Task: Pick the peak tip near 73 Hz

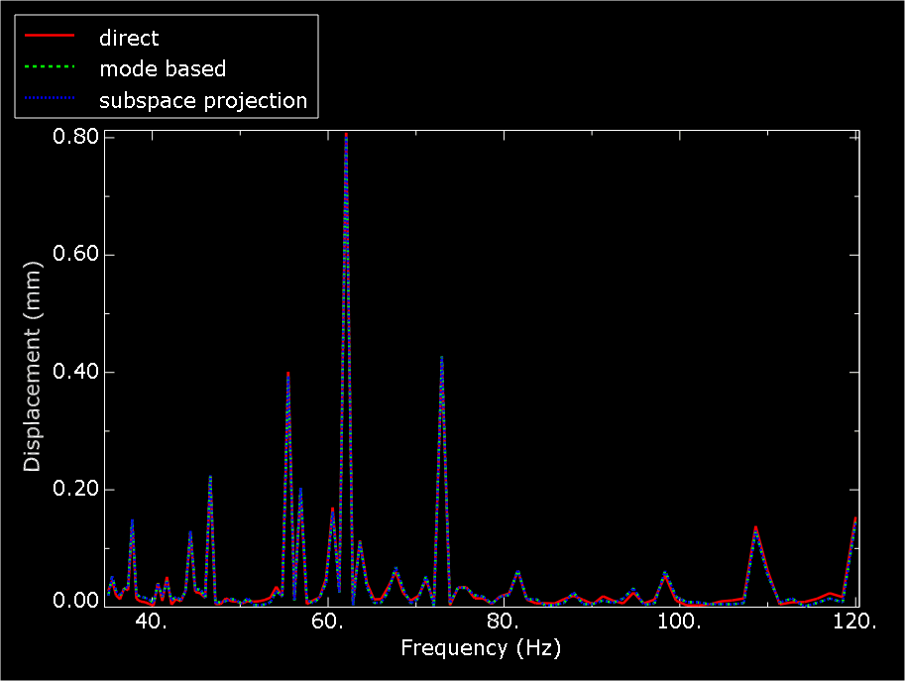Action: 441,357
